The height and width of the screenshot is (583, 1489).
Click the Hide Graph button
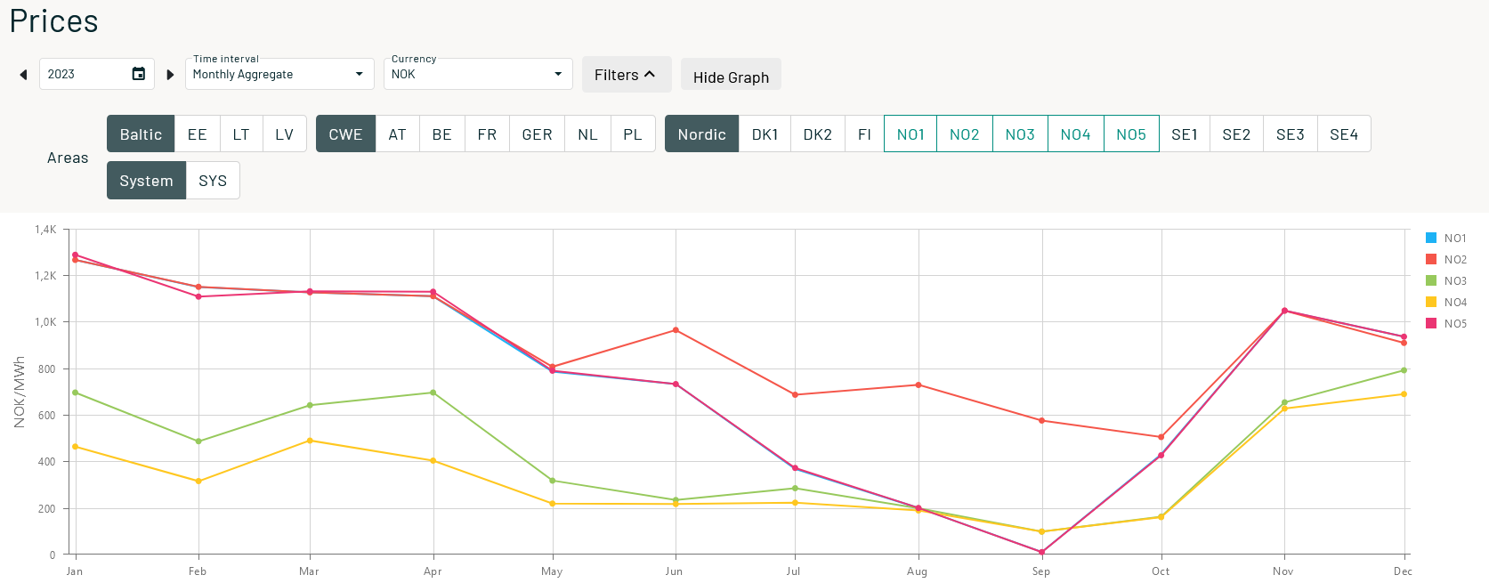coord(731,77)
